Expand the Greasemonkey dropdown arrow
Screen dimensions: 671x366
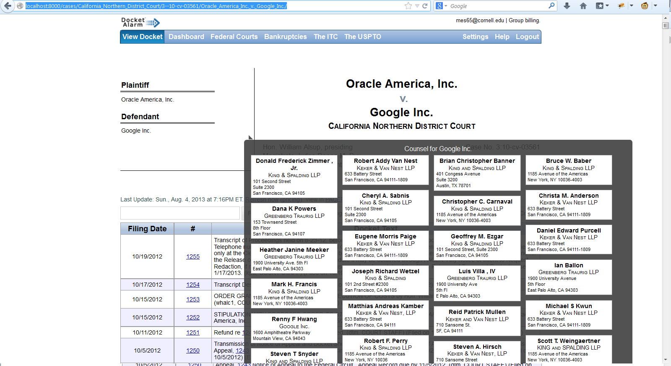click(655, 6)
